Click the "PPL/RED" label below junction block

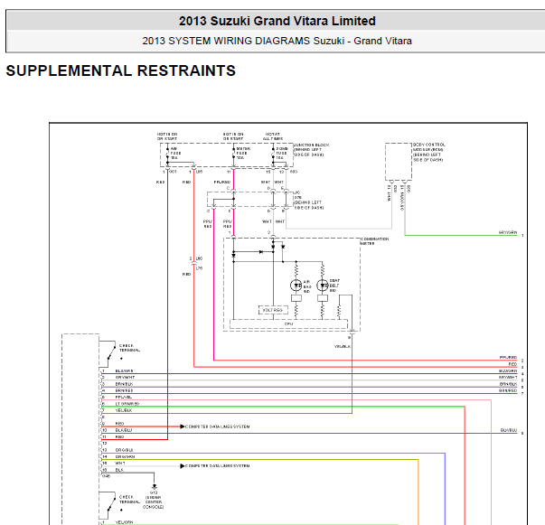222,182
